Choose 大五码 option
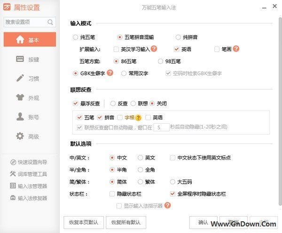Image resolution: width=282 pixels, height=233 pixels. 172,182
